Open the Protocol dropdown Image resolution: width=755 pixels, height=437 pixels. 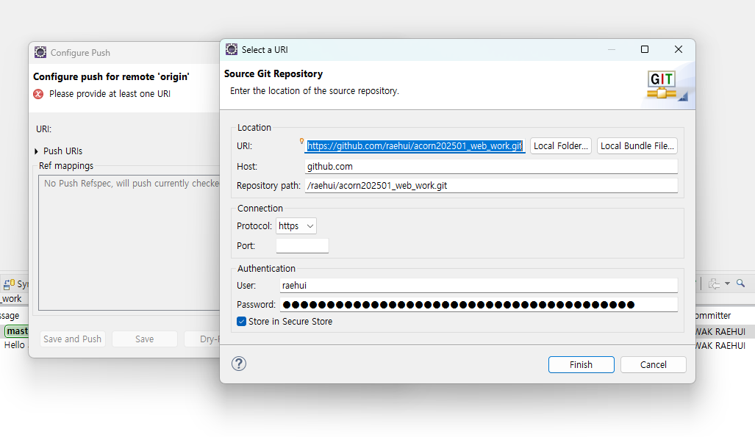click(296, 226)
